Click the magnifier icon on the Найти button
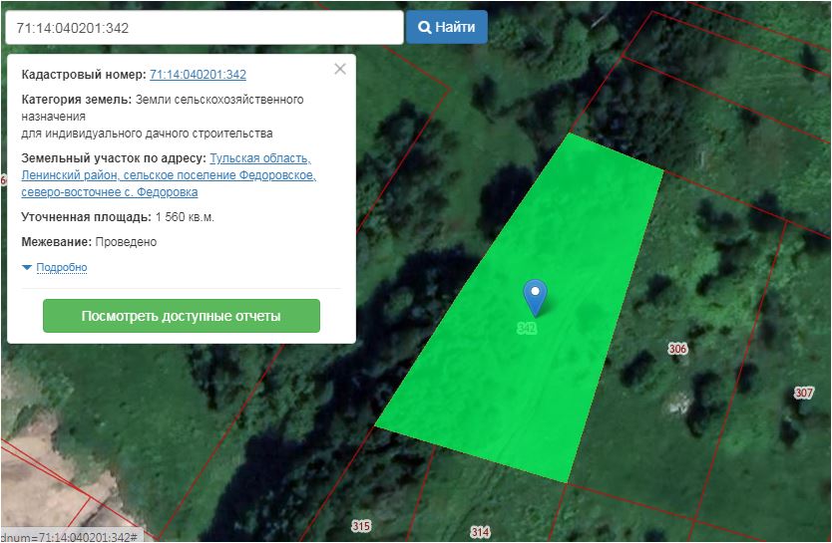 coord(424,28)
